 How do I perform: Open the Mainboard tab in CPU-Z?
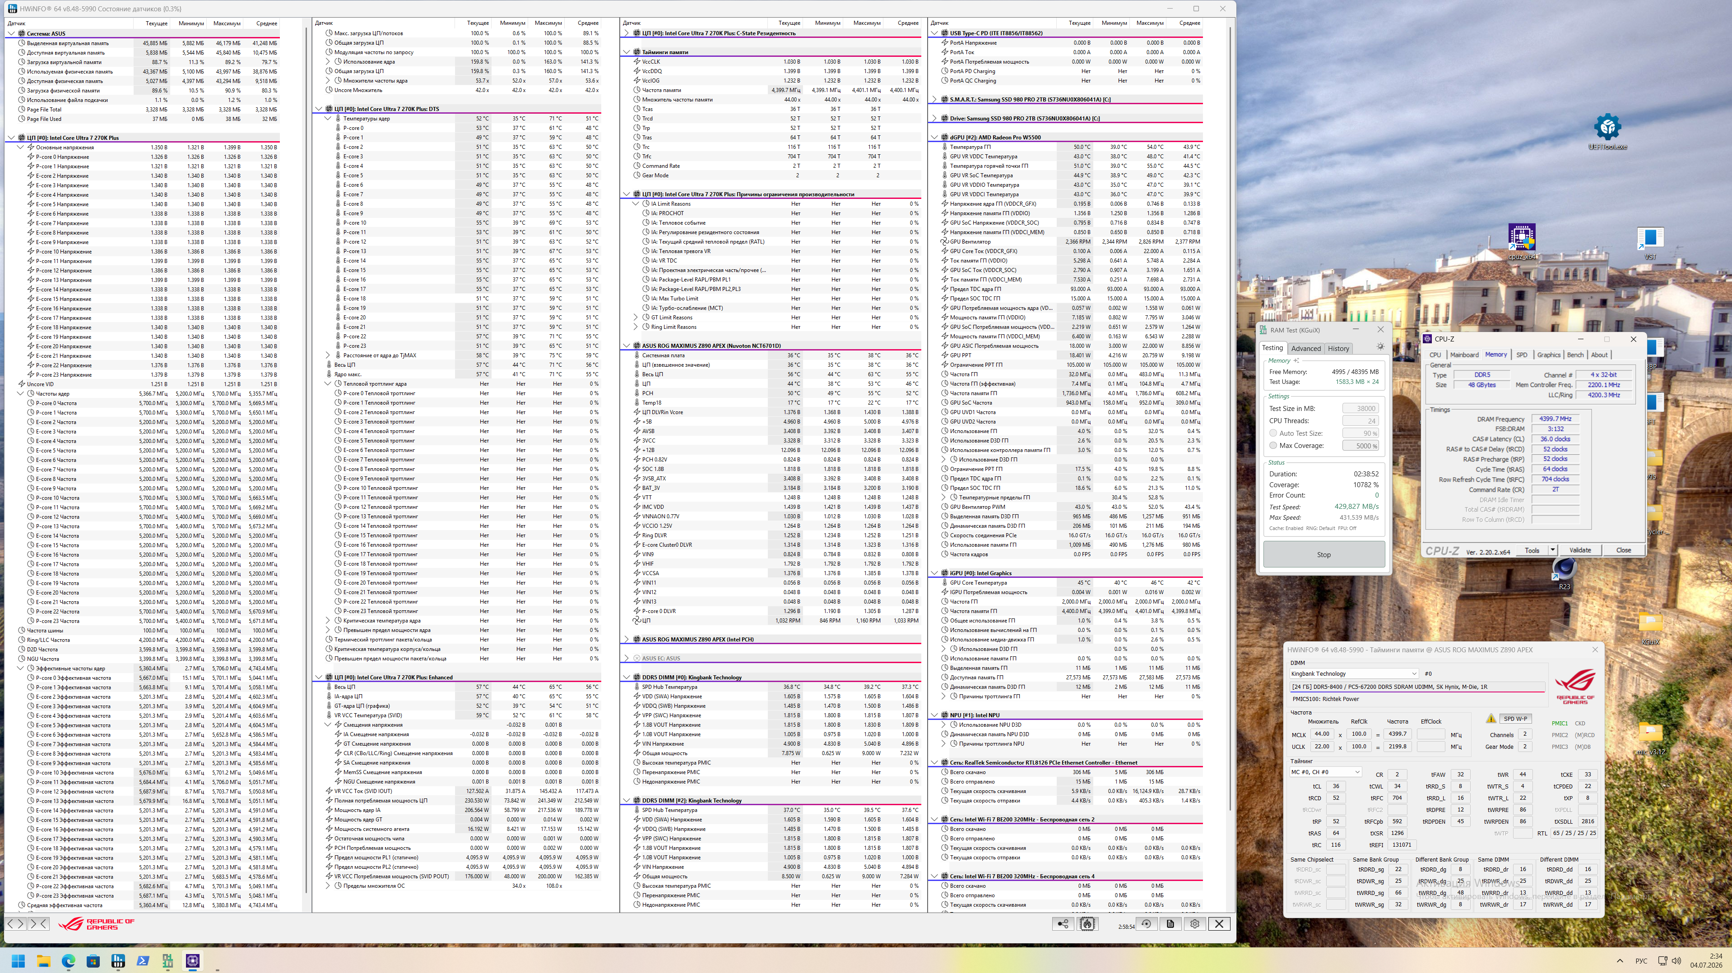(x=1464, y=355)
